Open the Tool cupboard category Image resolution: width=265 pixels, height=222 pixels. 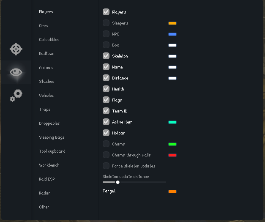point(52,151)
